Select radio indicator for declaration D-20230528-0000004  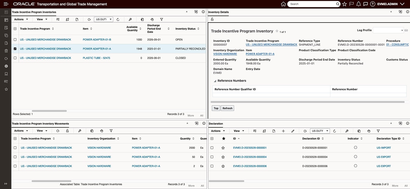click(355, 157)
